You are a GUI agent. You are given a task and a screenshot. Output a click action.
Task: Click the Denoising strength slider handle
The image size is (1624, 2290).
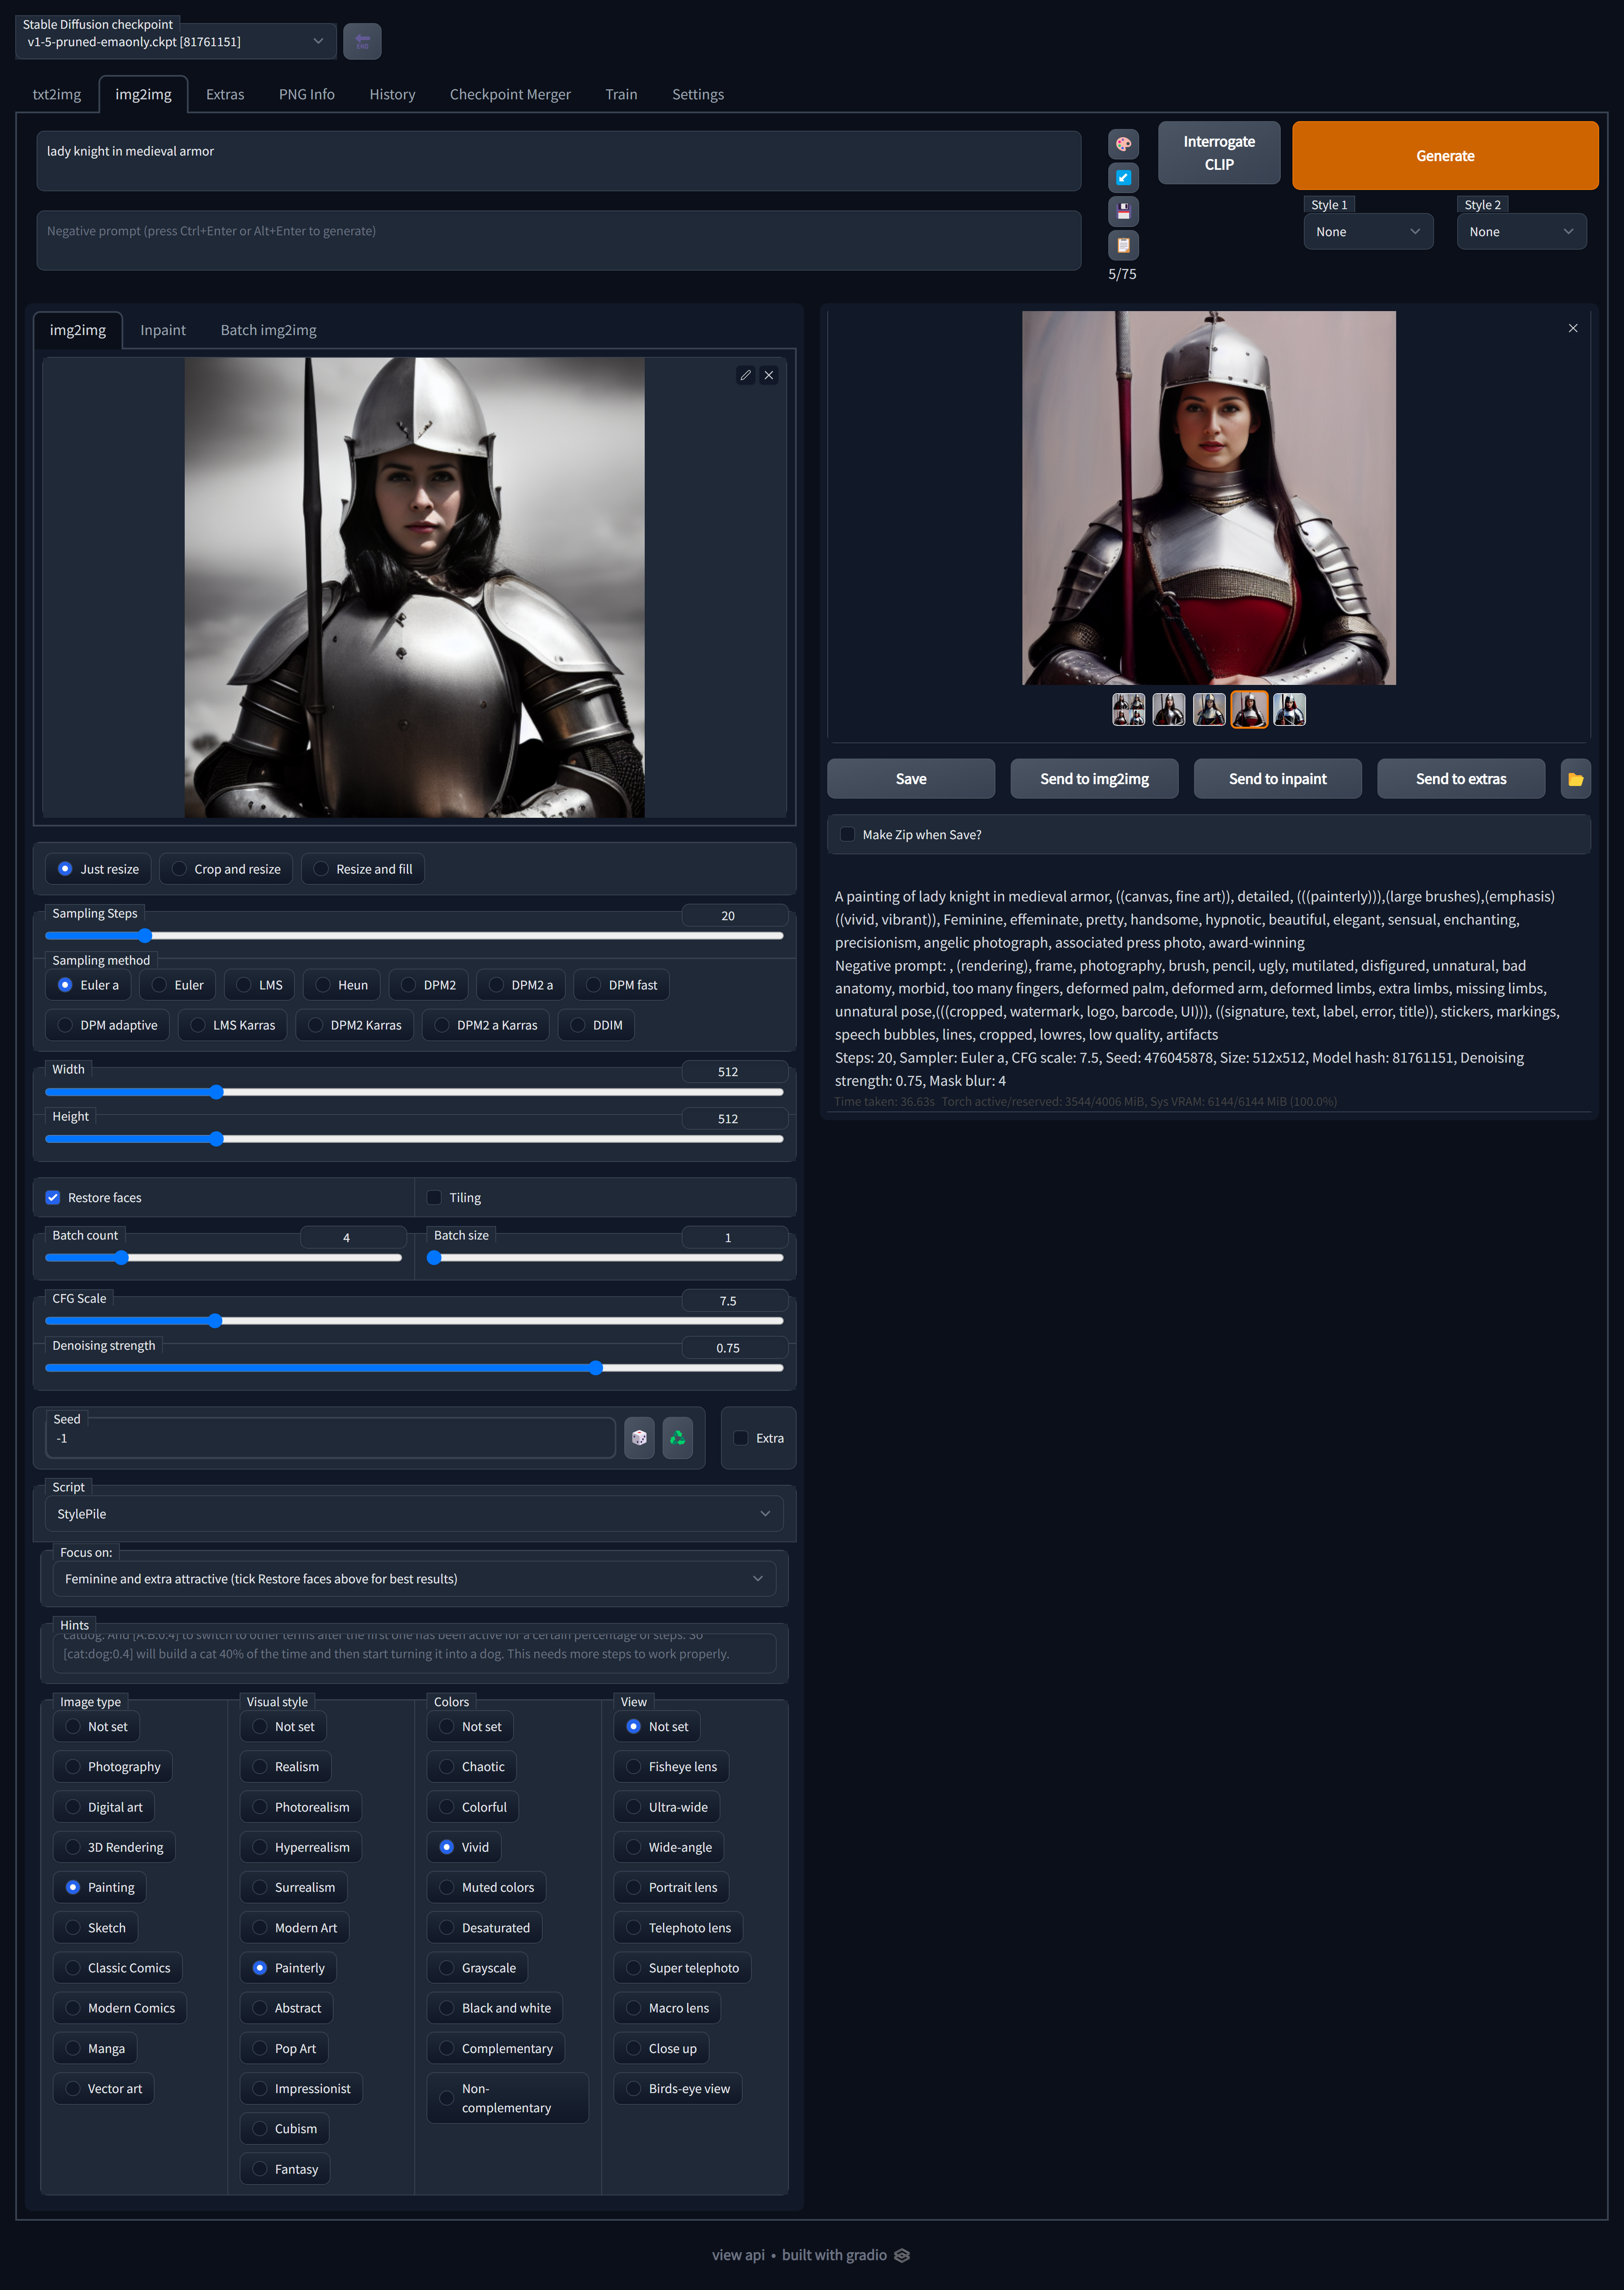(x=596, y=1368)
